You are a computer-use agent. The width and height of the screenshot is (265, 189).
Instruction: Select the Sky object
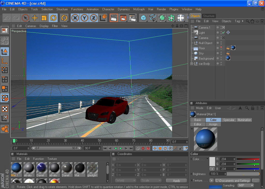[x=201, y=53]
